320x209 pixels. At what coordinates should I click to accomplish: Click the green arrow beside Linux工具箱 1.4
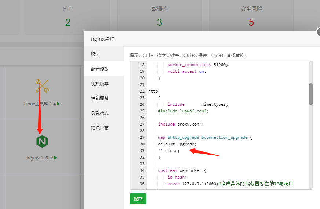[58, 104]
